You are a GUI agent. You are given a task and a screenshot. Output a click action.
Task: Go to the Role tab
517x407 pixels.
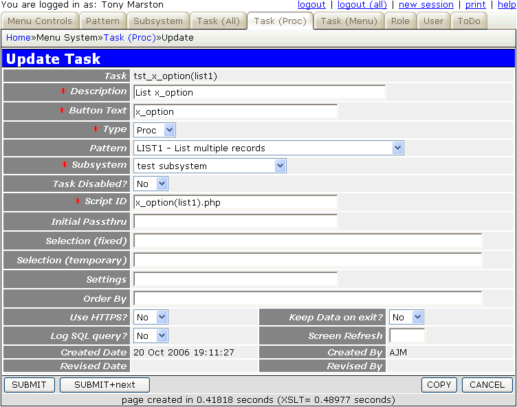point(400,21)
